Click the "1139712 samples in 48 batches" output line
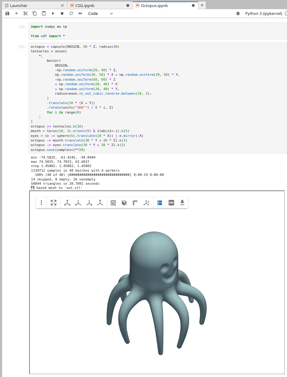 click(75, 170)
